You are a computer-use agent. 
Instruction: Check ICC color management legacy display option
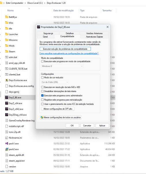click(42, 104)
